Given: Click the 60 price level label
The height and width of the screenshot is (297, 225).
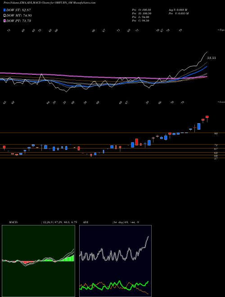Looking at the screenshot, I should (x=216, y=156).
